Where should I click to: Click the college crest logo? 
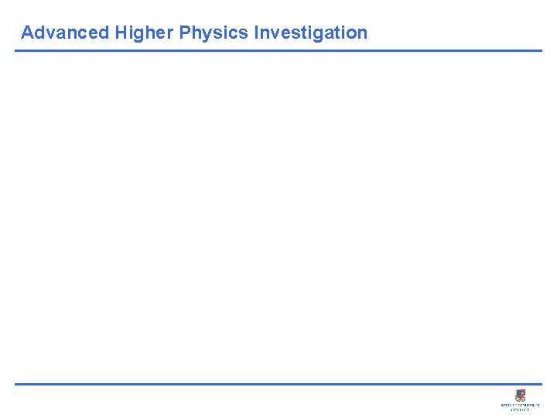(x=520, y=395)
